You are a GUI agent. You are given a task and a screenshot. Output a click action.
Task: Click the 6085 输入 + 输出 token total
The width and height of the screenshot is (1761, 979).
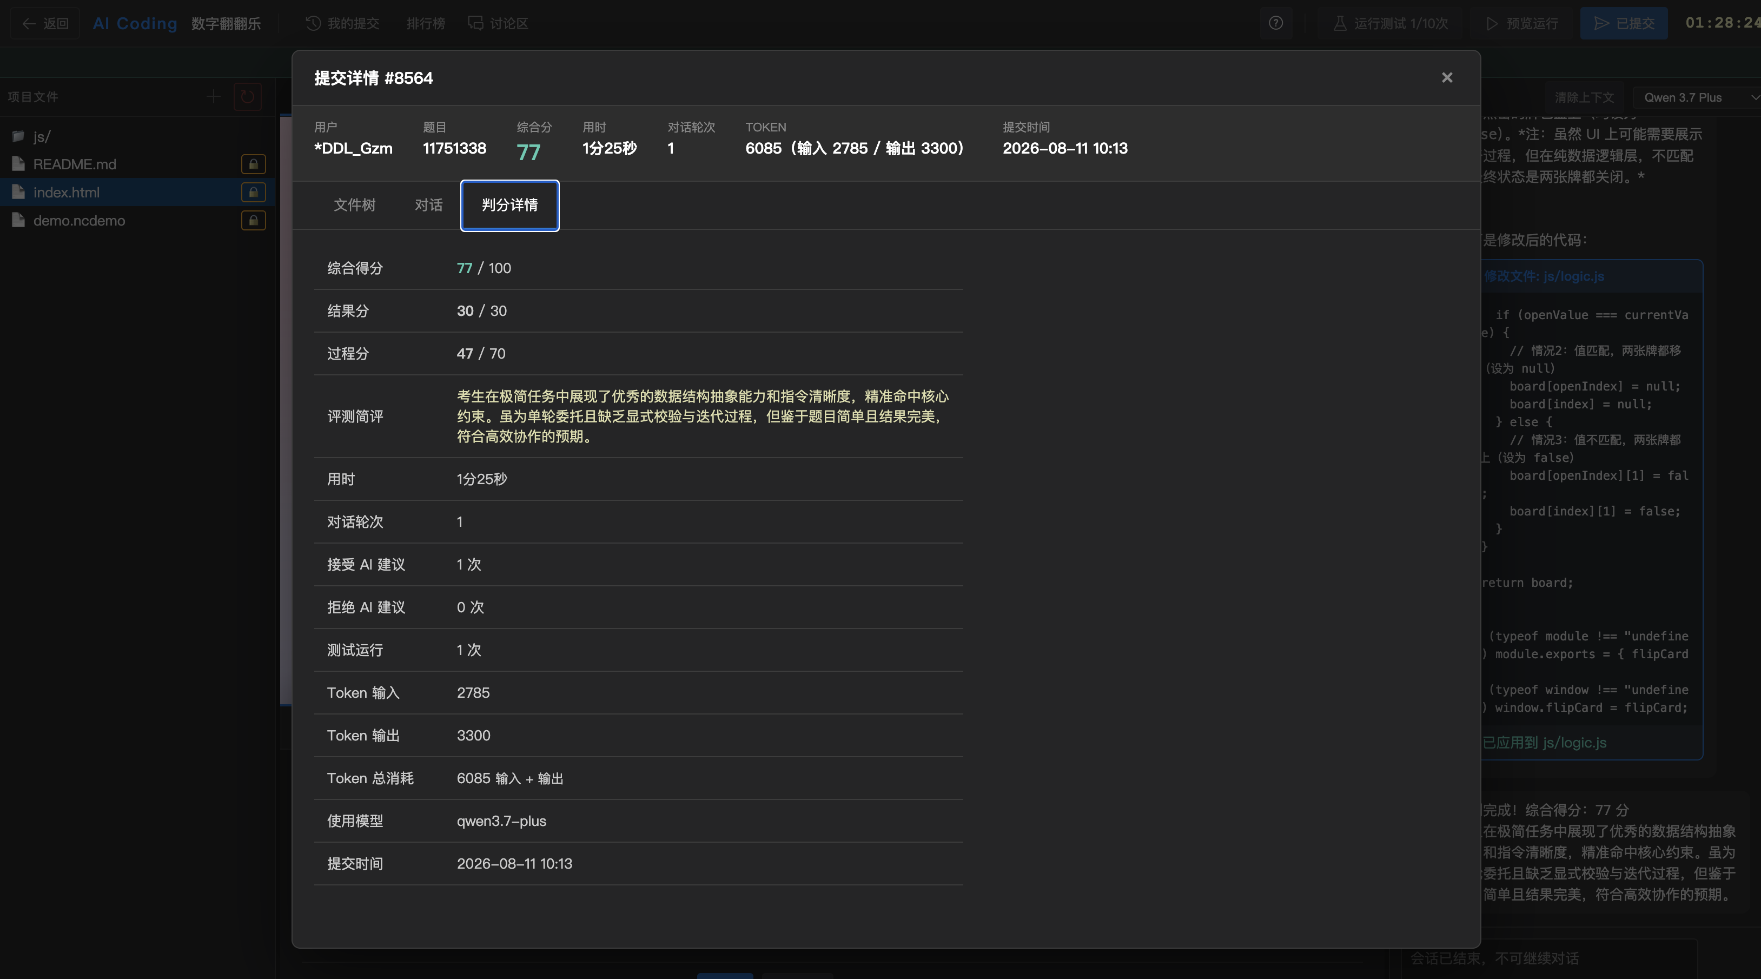pos(510,778)
